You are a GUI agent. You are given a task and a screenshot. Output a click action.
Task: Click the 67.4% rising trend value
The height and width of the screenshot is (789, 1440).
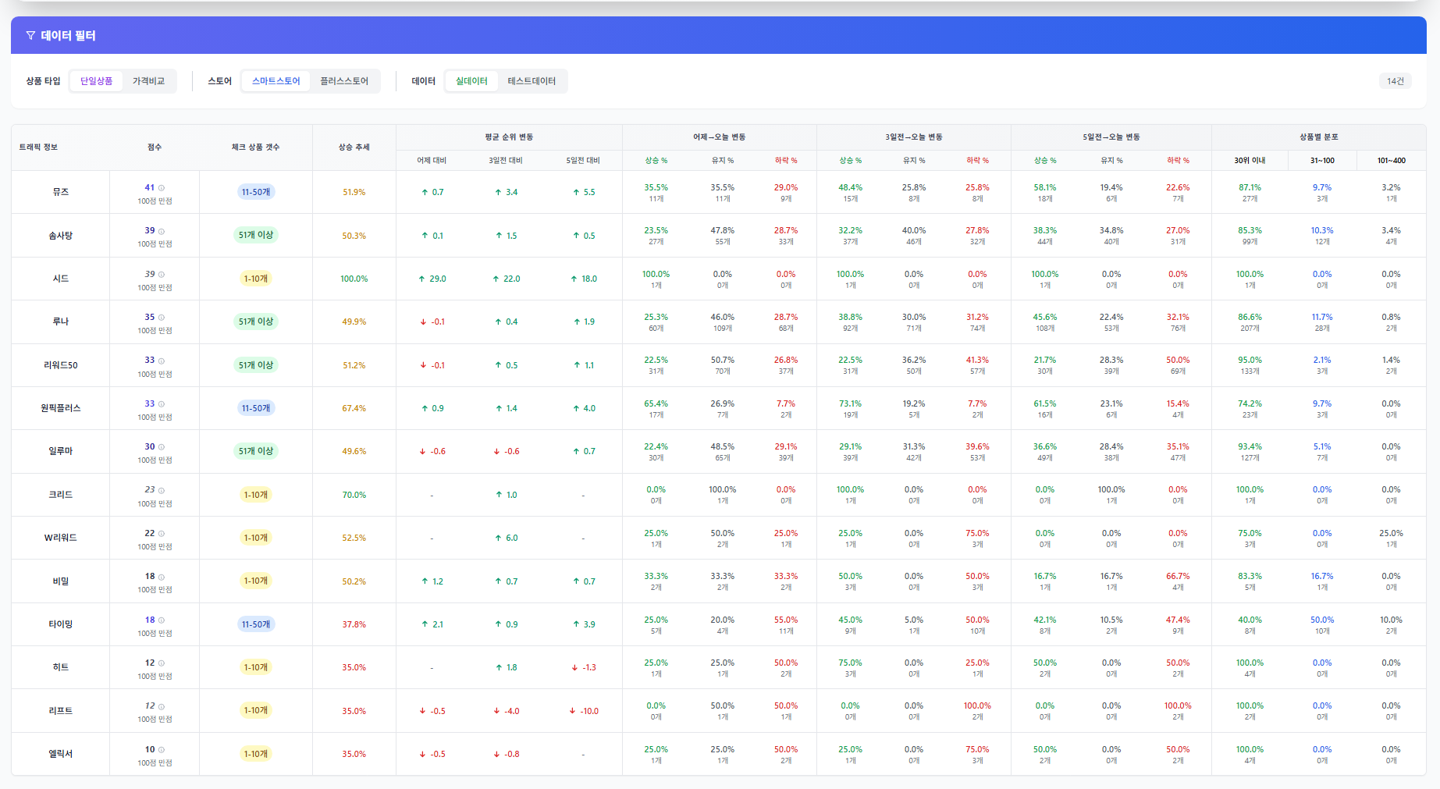[354, 408]
